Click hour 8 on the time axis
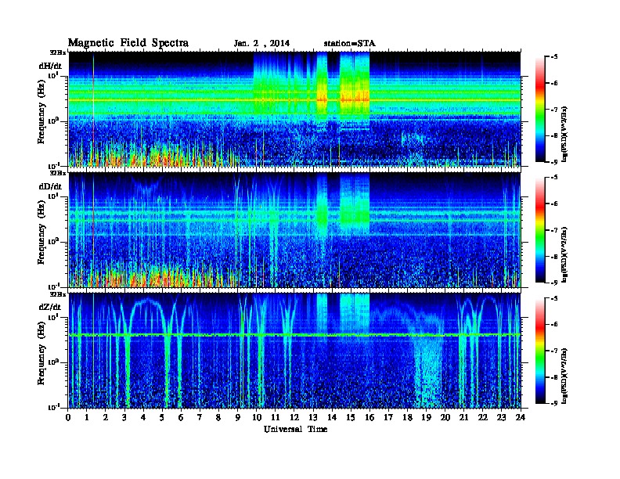Screen dimensions: 620x479 click(x=218, y=417)
